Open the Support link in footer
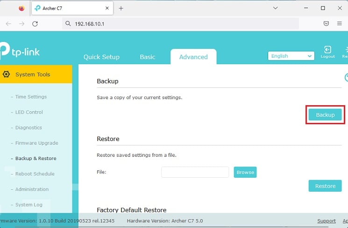This screenshot has height=228, width=348. 327,221
